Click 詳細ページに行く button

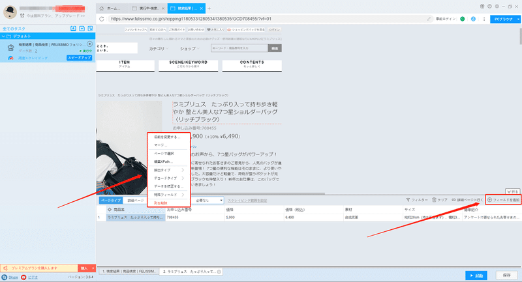coord(467,200)
